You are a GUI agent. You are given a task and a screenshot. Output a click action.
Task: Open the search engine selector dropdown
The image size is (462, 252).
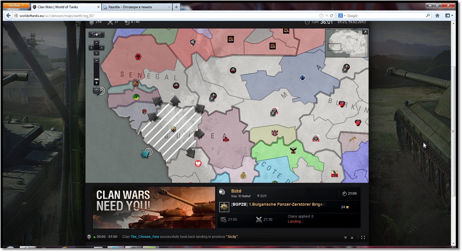click(x=342, y=16)
